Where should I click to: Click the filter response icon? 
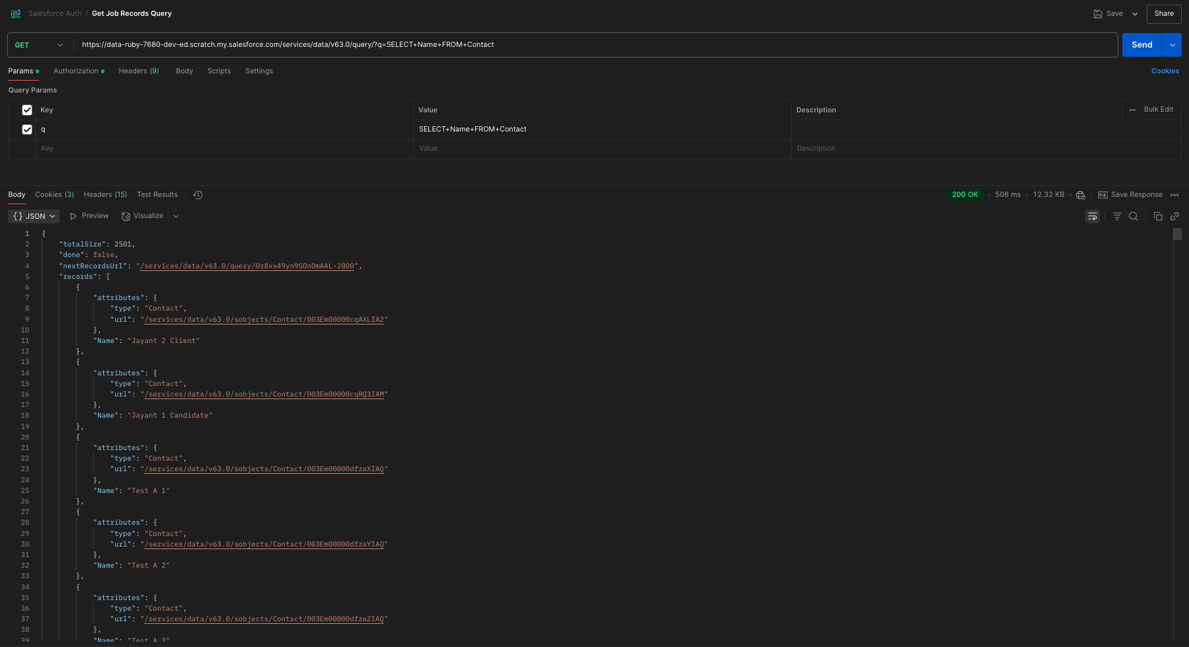click(1117, 216)
